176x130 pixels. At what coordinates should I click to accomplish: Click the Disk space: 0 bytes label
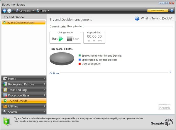point(62,49)
